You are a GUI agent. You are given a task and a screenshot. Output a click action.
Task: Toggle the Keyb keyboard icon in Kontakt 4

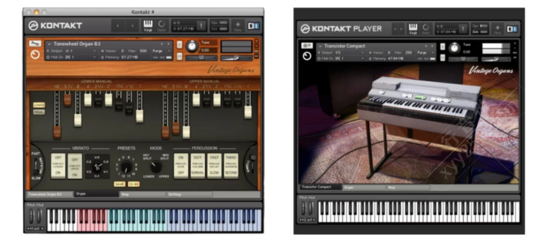148,26
